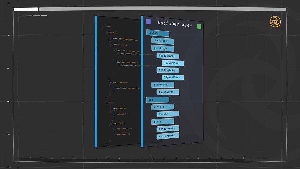Choose the vehicle node
This screenshot has width=300, height=169.
[x=163, y=107]
